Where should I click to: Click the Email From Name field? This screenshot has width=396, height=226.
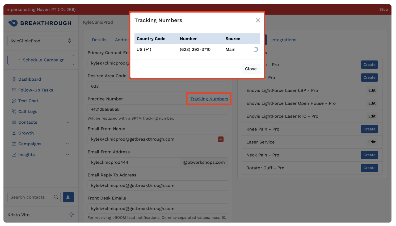(158, 139)
